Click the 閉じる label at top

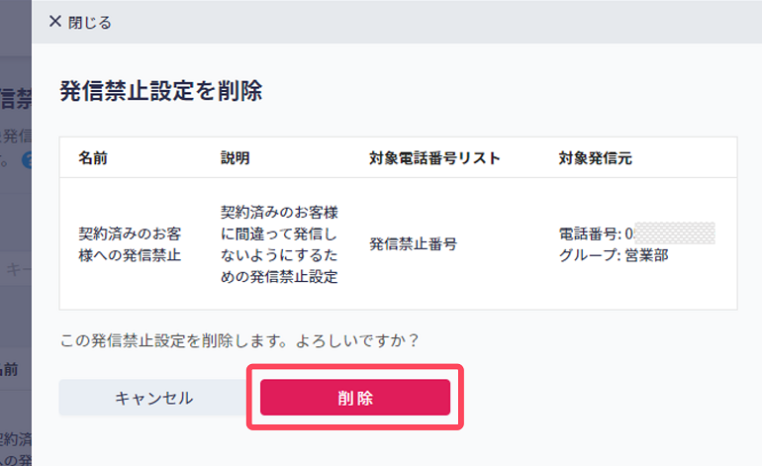(x=89, y=23)
